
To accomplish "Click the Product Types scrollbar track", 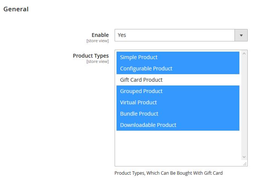I will point(244,105).
